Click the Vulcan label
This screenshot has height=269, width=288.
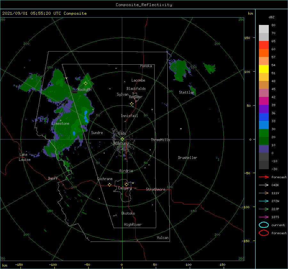pos(163,238)
